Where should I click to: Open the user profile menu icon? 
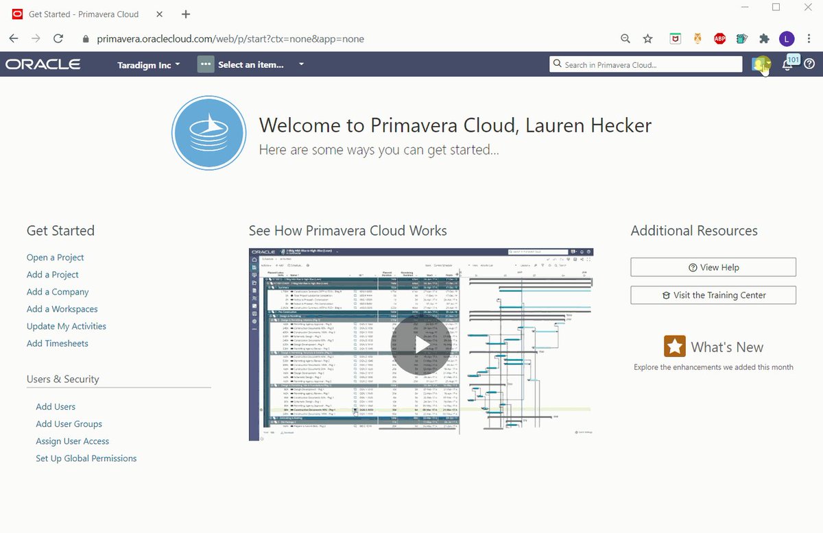tap(761, 64)
